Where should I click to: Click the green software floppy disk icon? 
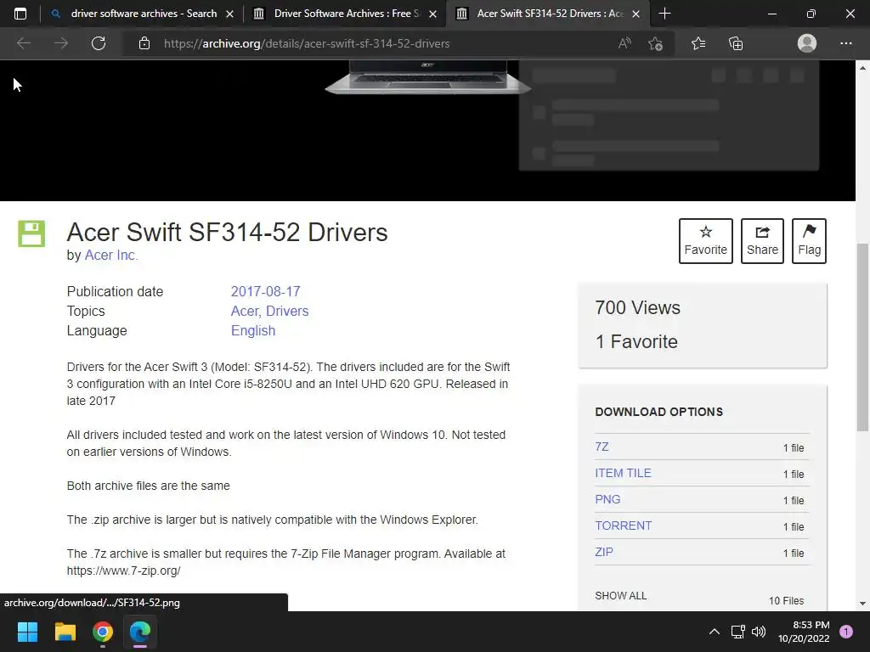pyautogui.click(x=31, y=233)
